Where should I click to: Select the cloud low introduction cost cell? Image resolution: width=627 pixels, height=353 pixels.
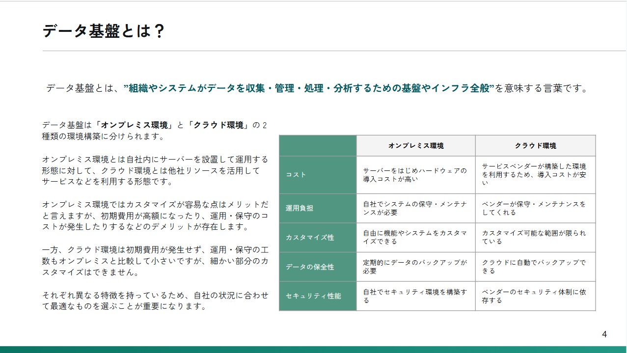[x=535, y=175]
